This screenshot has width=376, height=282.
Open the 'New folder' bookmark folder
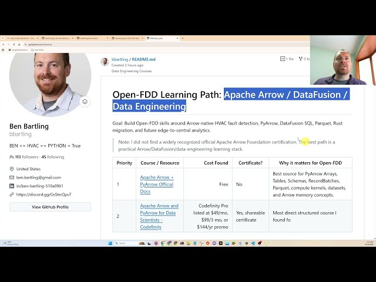[38, 50]
